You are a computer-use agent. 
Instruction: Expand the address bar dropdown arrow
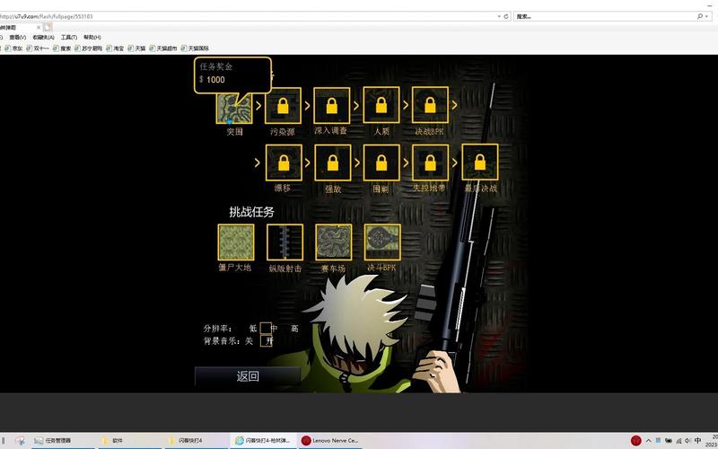(499, 16)
